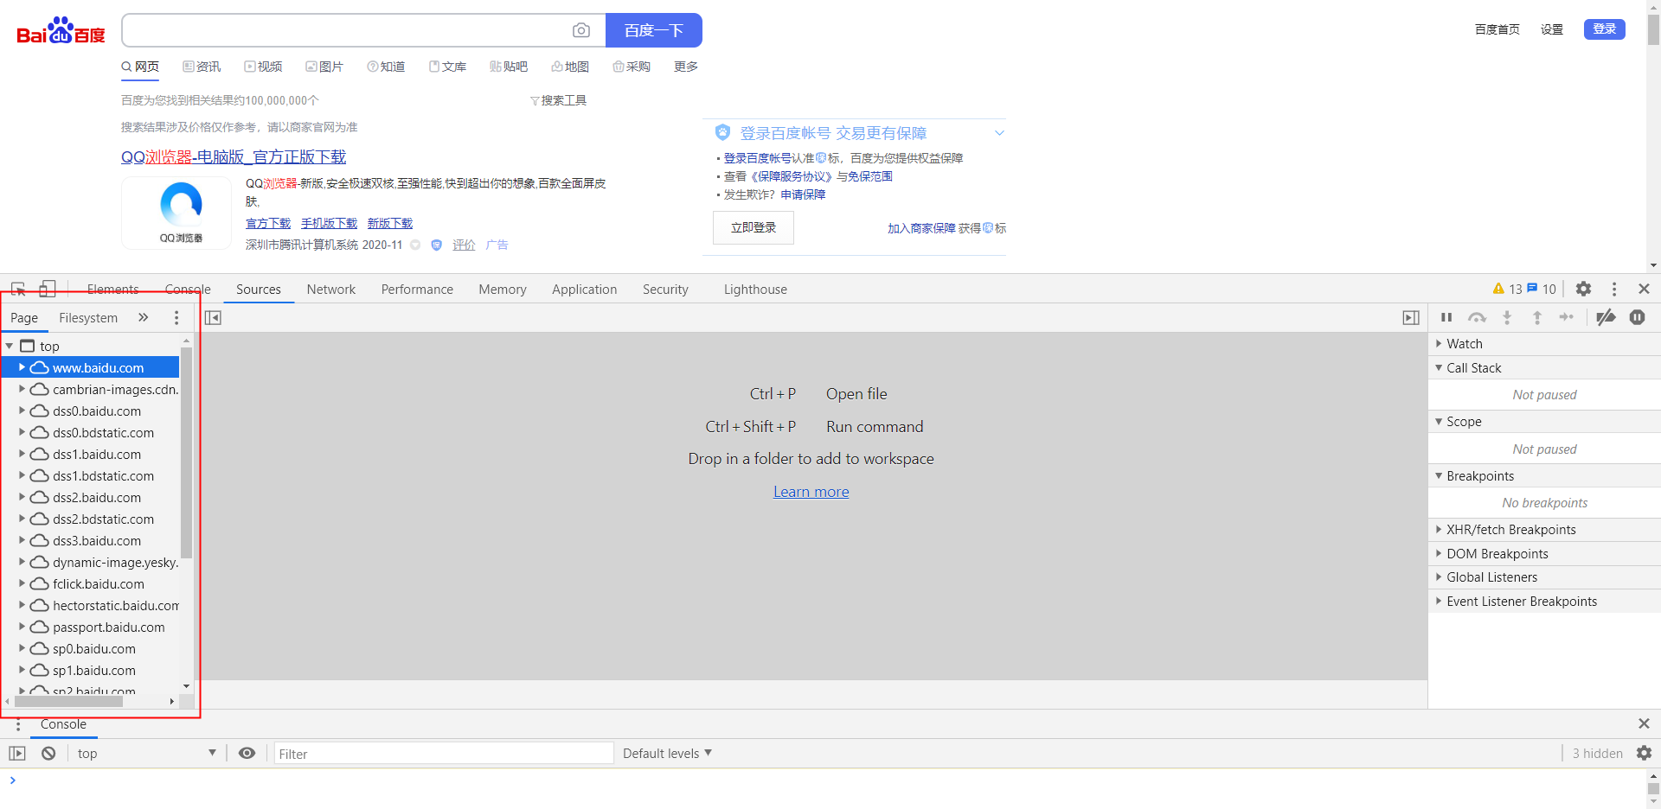Click the camera image search icon
Image resolution: width=1661 pixels, height=809 pixels.
coord(581,30)
